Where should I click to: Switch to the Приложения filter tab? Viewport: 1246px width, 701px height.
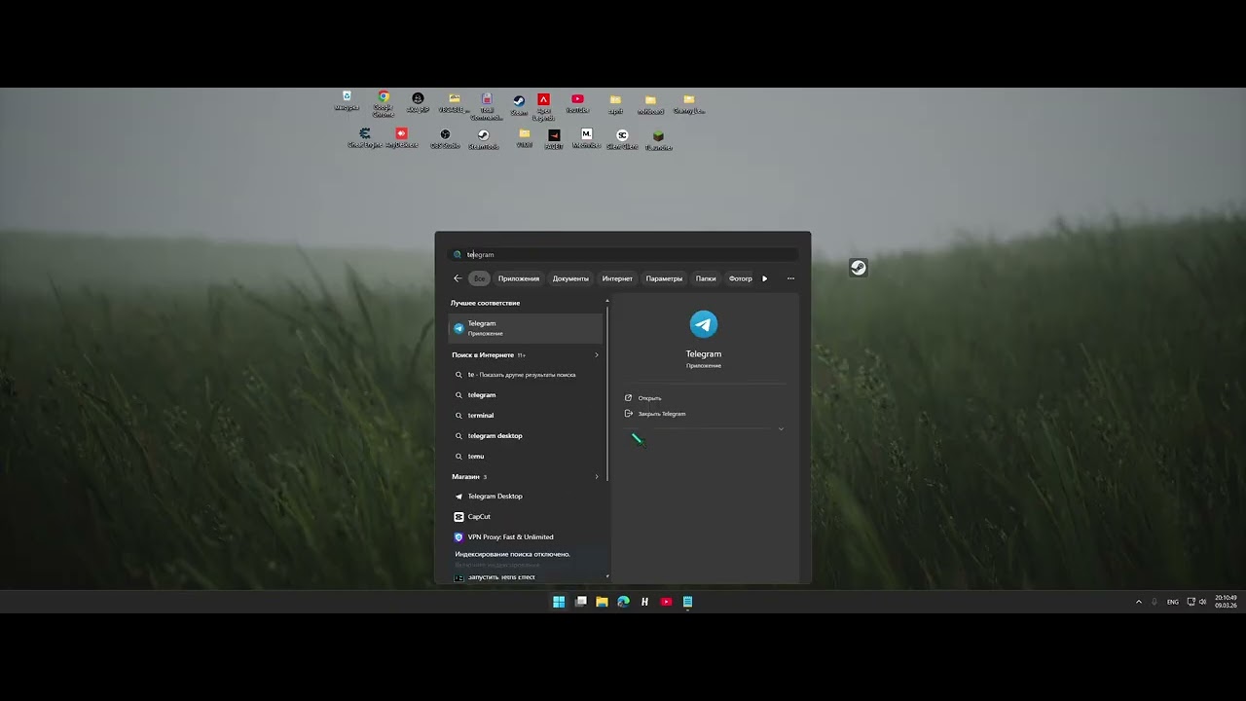(519, 278)
